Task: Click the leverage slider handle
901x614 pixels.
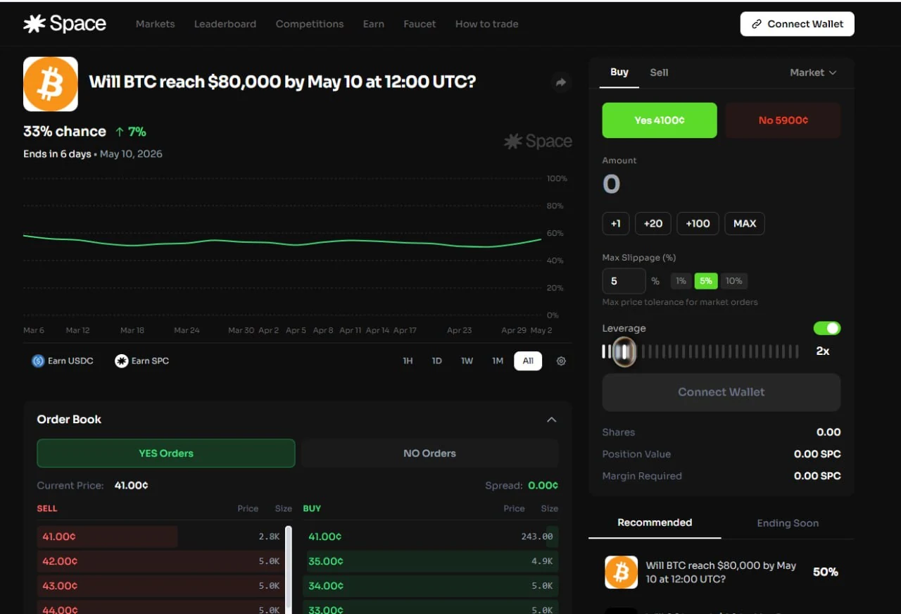Action: [623, 352]
